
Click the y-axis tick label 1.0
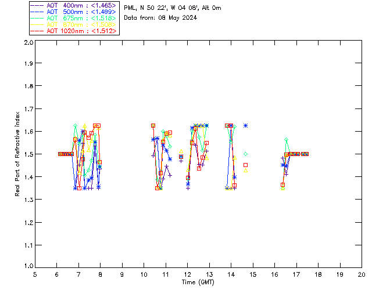point(28,266)
